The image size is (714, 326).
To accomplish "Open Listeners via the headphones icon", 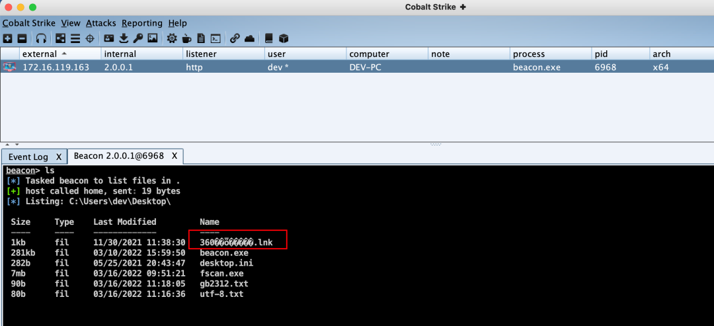I will [42, 39].
